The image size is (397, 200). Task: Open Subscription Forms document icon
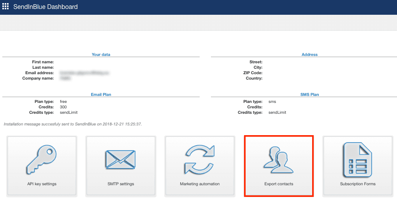click(358, 160)
